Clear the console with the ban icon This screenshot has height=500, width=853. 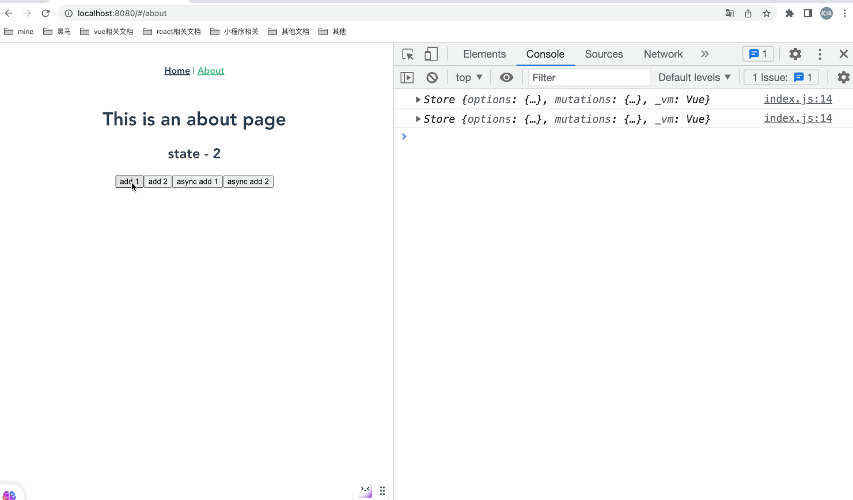tap(432, 77)
